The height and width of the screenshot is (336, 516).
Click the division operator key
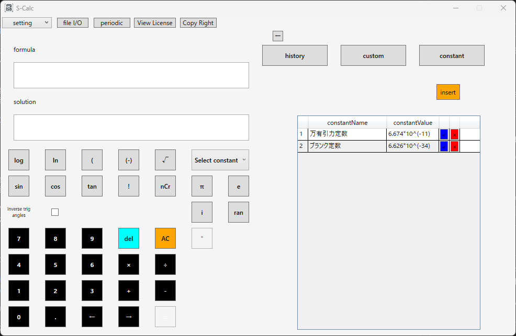165,264
